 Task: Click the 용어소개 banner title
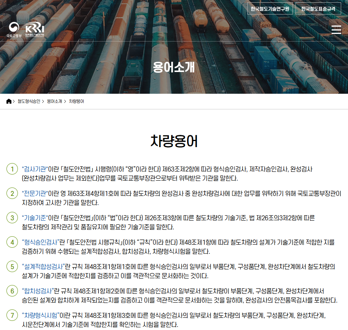[174, 67]
